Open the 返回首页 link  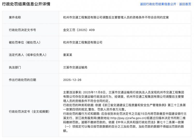[x=185, y=4]
